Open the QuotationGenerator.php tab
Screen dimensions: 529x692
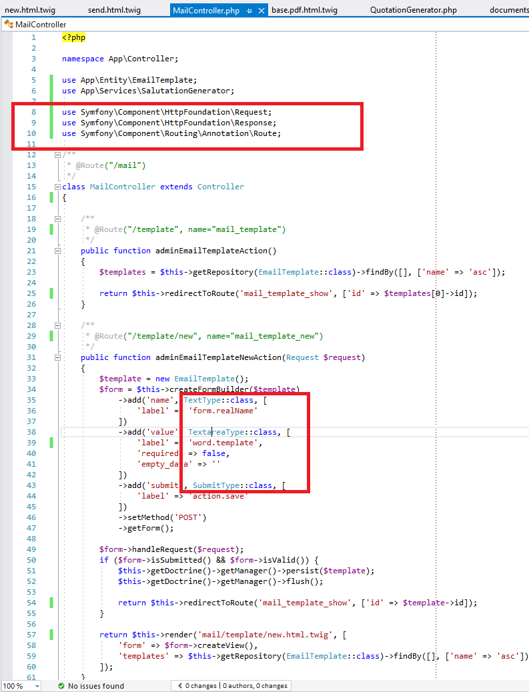coord(413,10)
